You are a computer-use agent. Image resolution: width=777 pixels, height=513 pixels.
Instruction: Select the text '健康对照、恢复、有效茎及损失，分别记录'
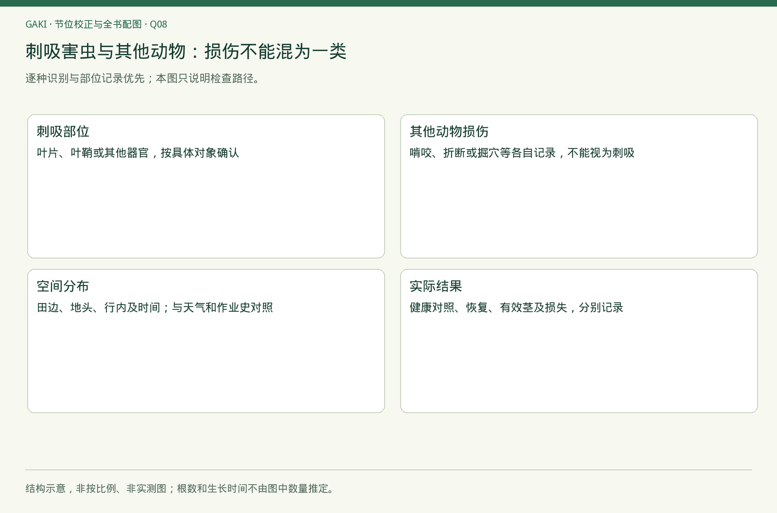tap(517, 308)
